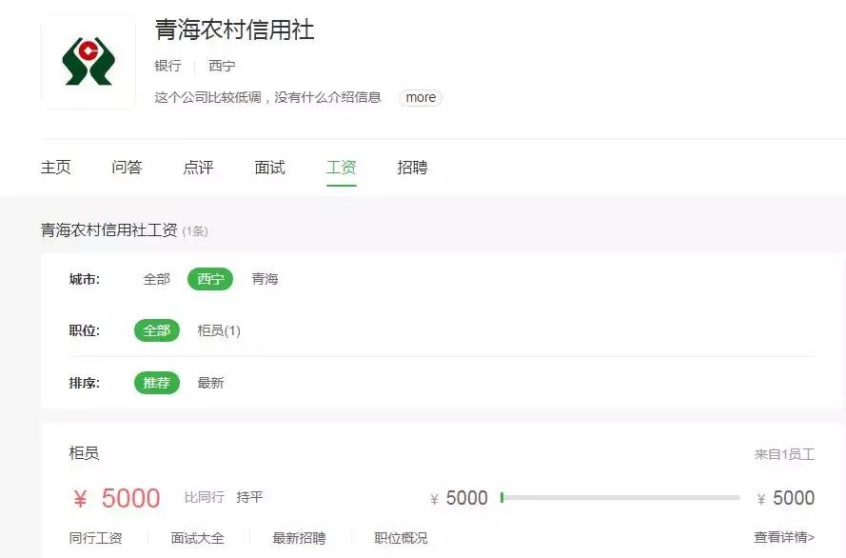View the 招聘 tab

[412, 167]
